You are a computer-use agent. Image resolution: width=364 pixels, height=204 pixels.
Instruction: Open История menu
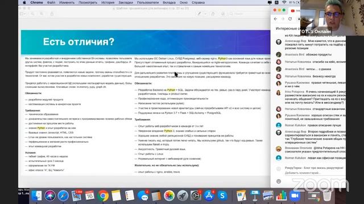(x=107, y=2)
